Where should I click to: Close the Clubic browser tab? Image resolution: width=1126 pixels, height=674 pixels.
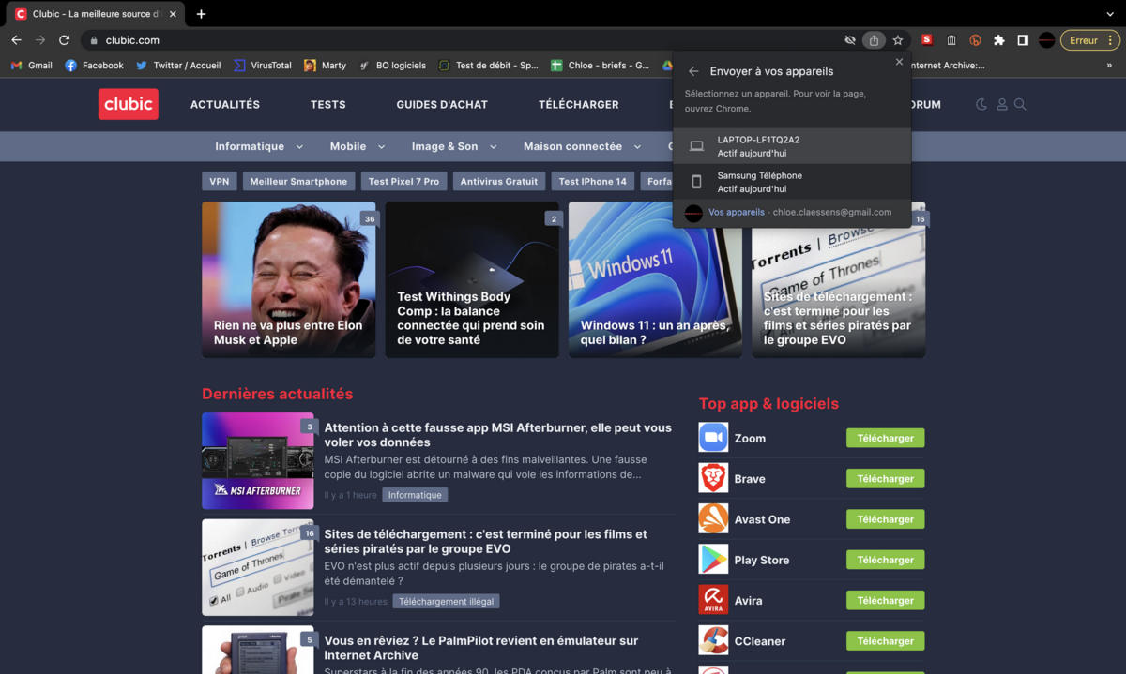173,14
